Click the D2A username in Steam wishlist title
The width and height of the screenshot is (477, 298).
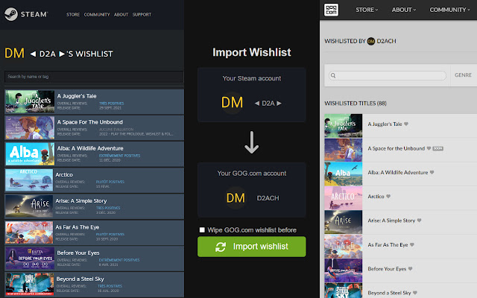[x=48, y=54]
